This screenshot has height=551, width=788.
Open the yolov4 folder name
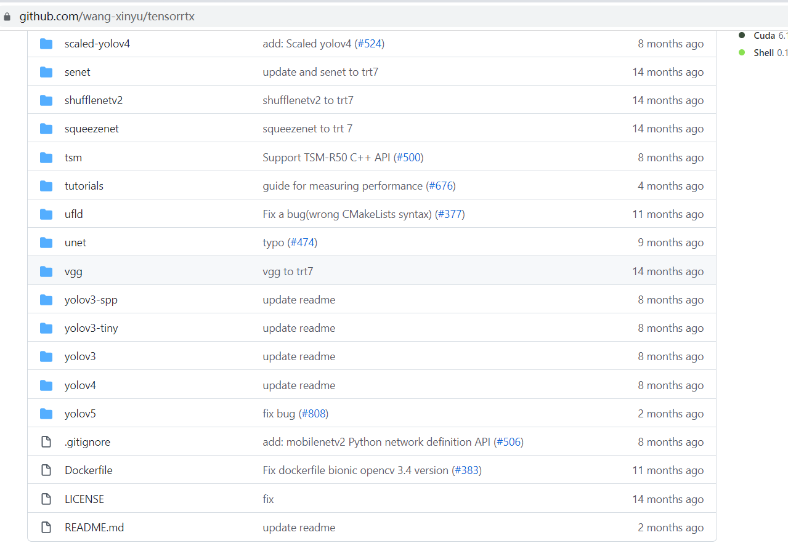point(80,385)
